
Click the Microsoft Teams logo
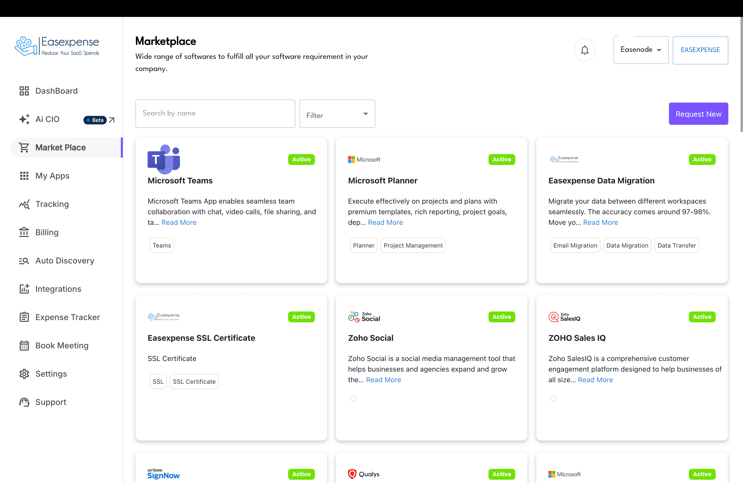[x=164, y=159]
